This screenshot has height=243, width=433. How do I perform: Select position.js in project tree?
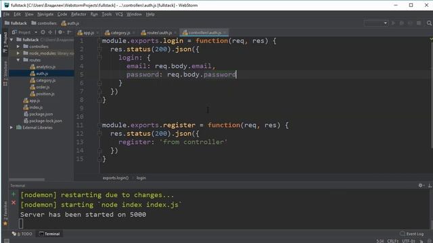coord(42,94)
